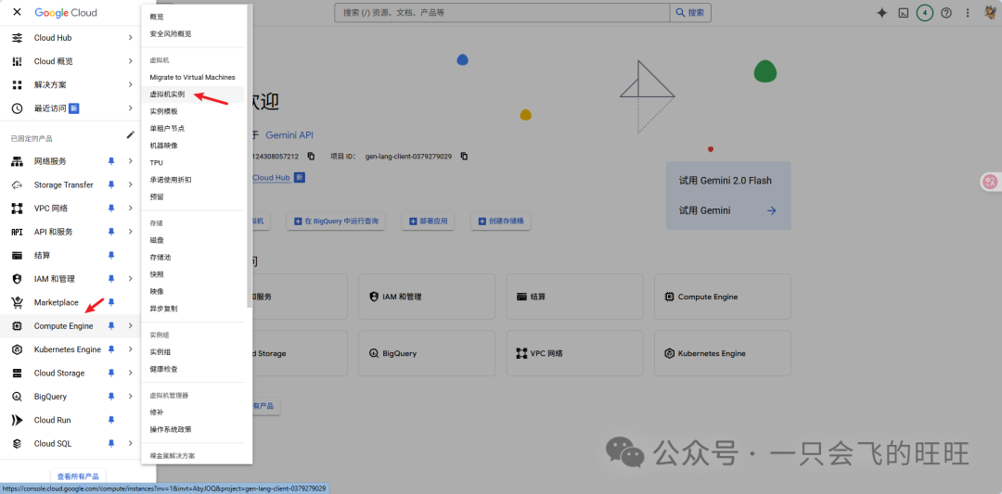Click the 结算 billing card icon in sidebar

pos(18,255)
